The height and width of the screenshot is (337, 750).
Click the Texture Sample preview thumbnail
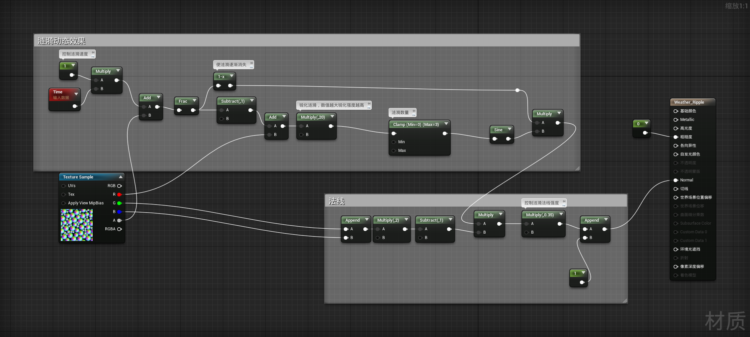[x=77, y=225]
